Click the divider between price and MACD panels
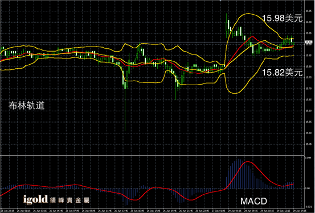 [152, 156]
